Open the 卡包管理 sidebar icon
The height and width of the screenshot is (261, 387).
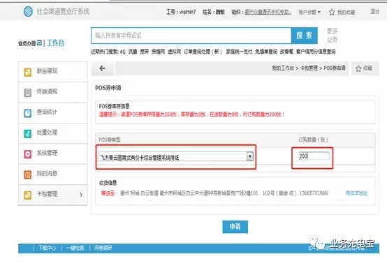click(28, 195)
